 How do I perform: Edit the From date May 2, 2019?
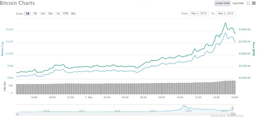click(199, 13)
